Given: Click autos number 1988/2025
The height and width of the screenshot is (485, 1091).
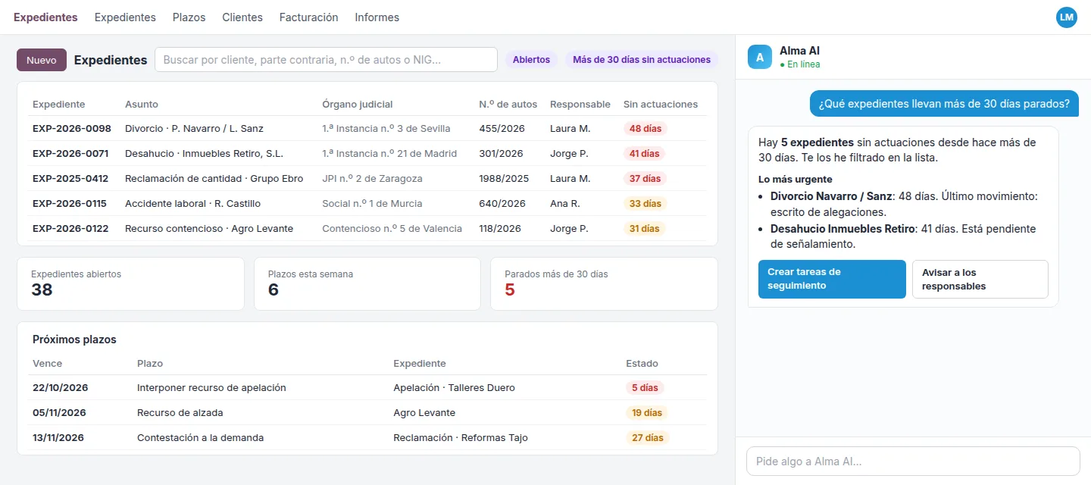Looking at the screenshot, I should click(x=504, y=179).
